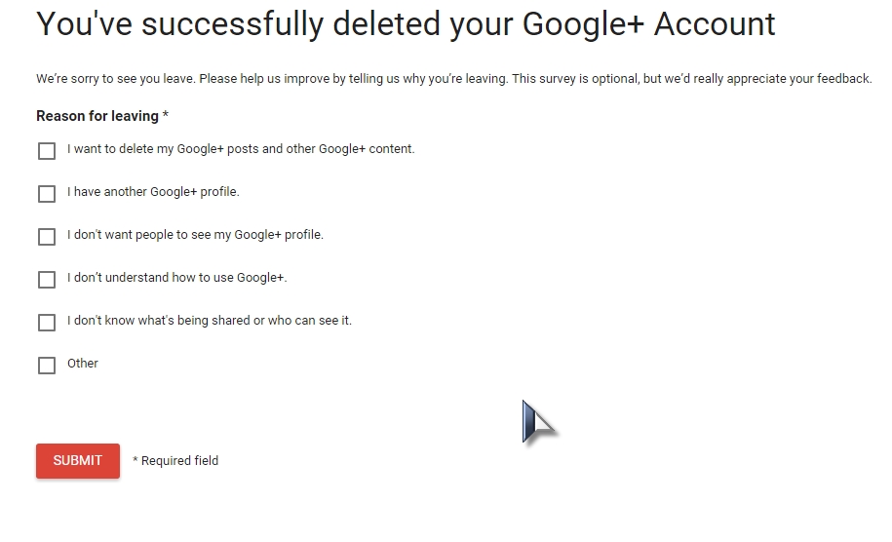Enable the 'don't want people to see my profile' checkbox
Image resolution: width=892 pixels, height=542 pixels.
tap(47, 237)
